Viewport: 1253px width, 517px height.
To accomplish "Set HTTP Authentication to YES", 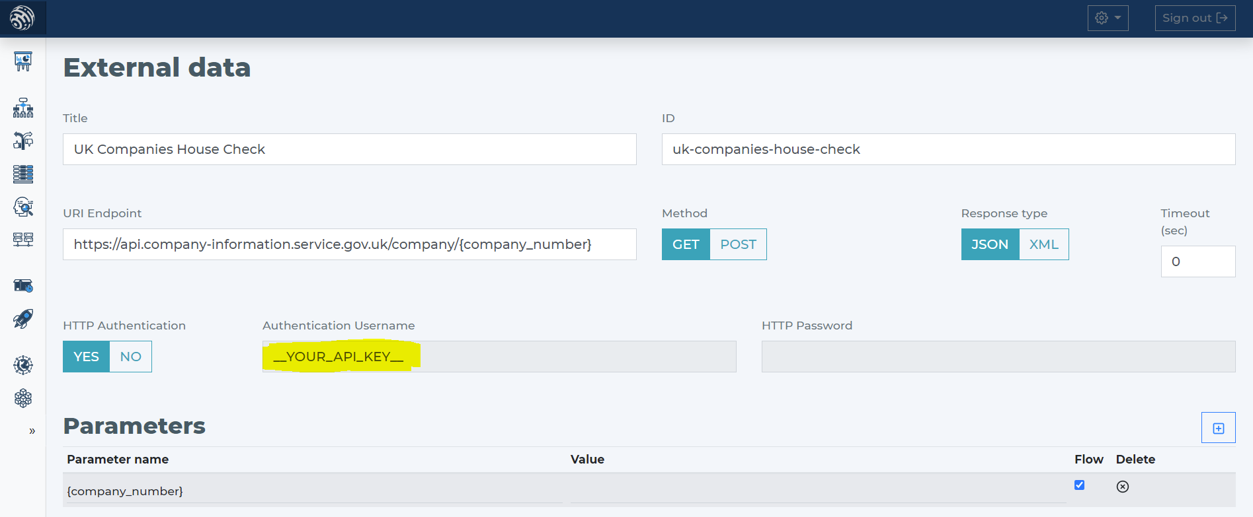I will point(86,357).
